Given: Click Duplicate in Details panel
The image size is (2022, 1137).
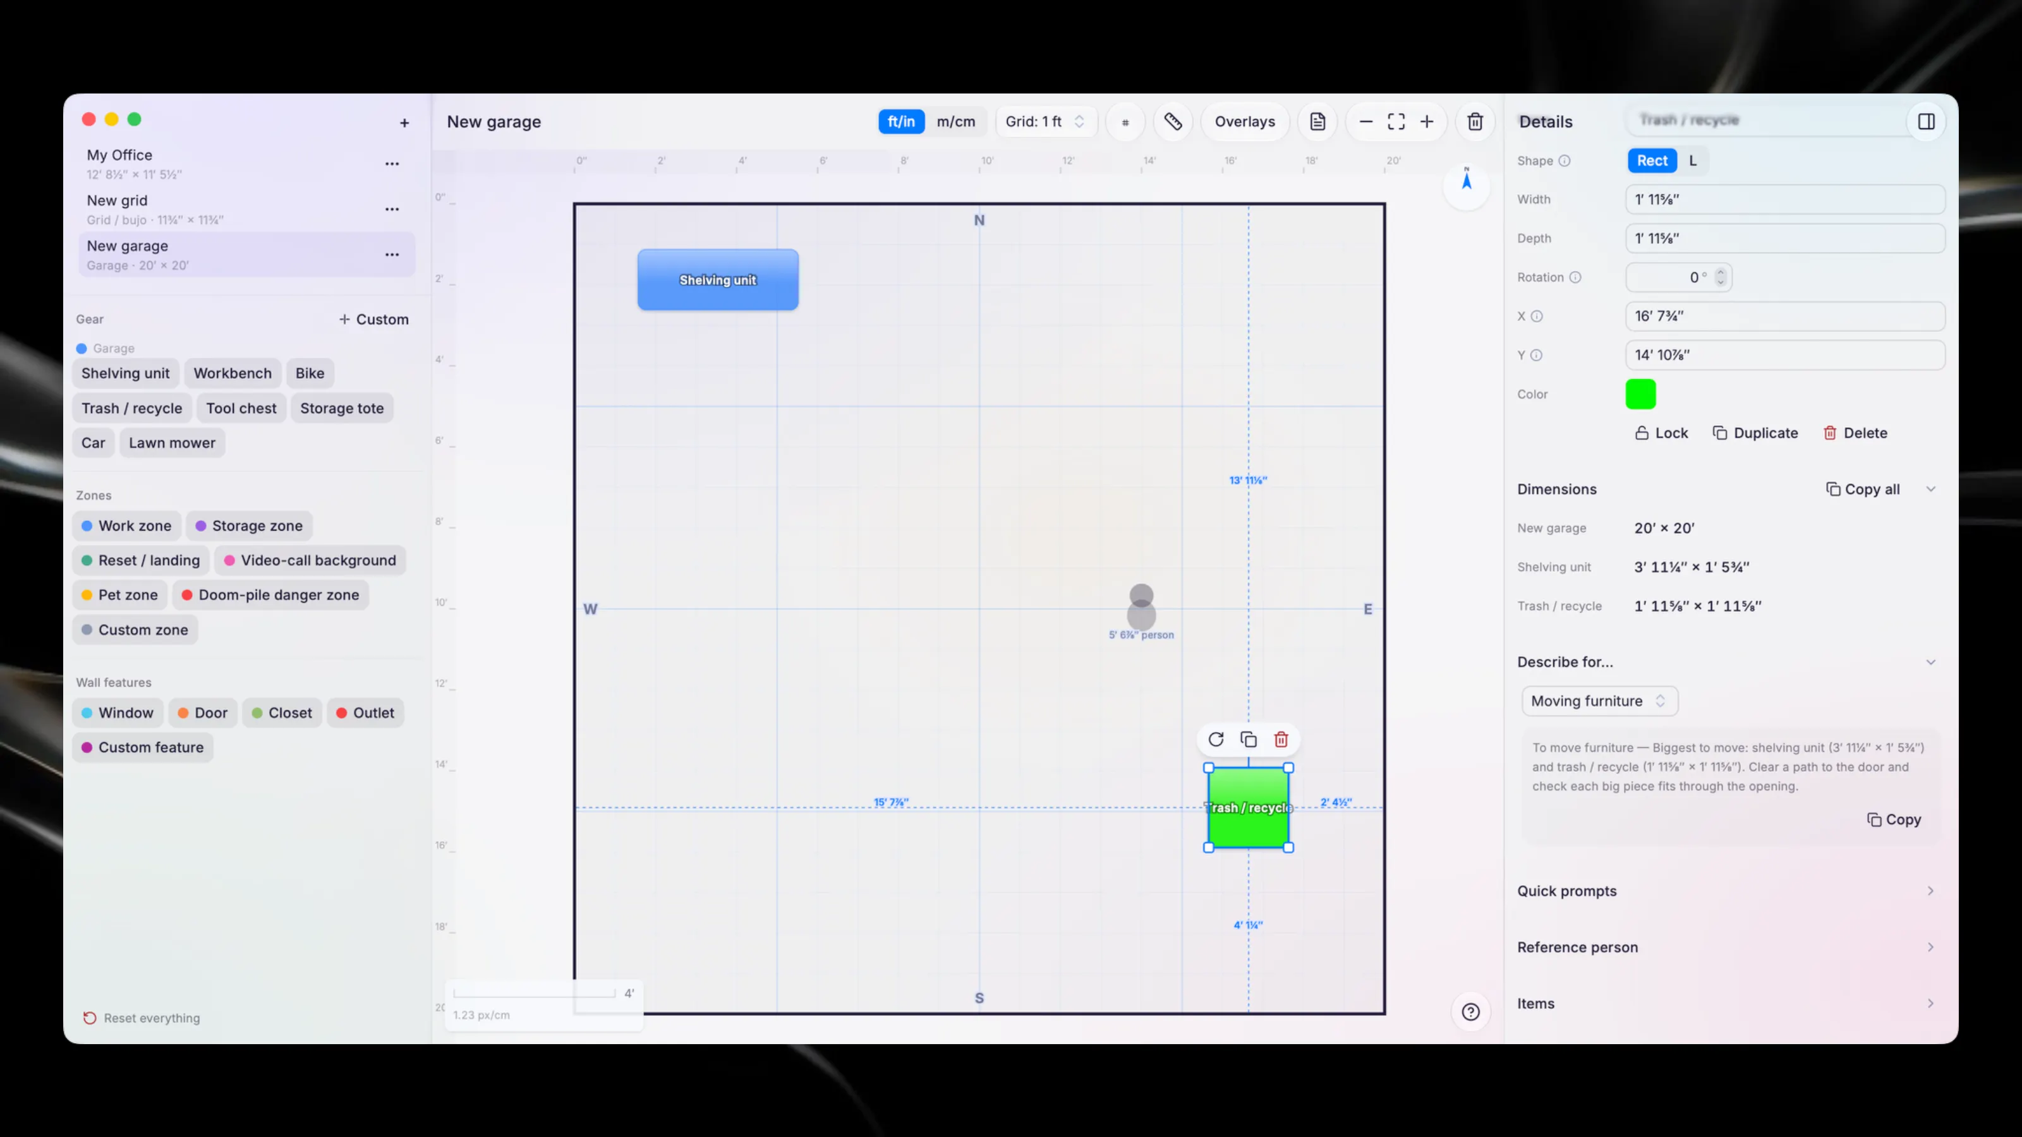Looking at the screenshot, I should 1755,433.
